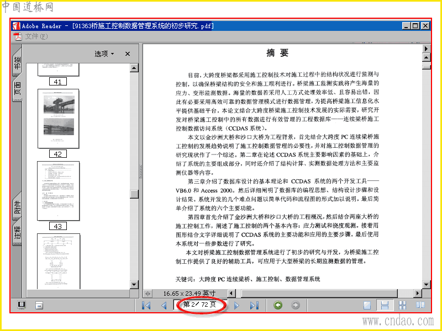
Task: Go to the next page arrow
Action: [236, 305]
